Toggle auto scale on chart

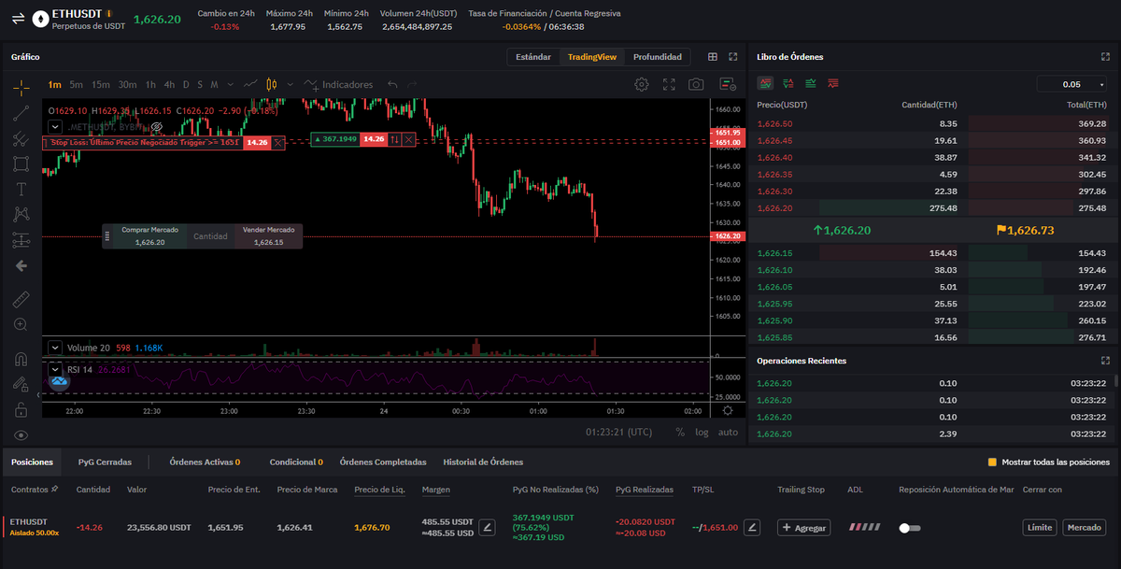point(728,433)
